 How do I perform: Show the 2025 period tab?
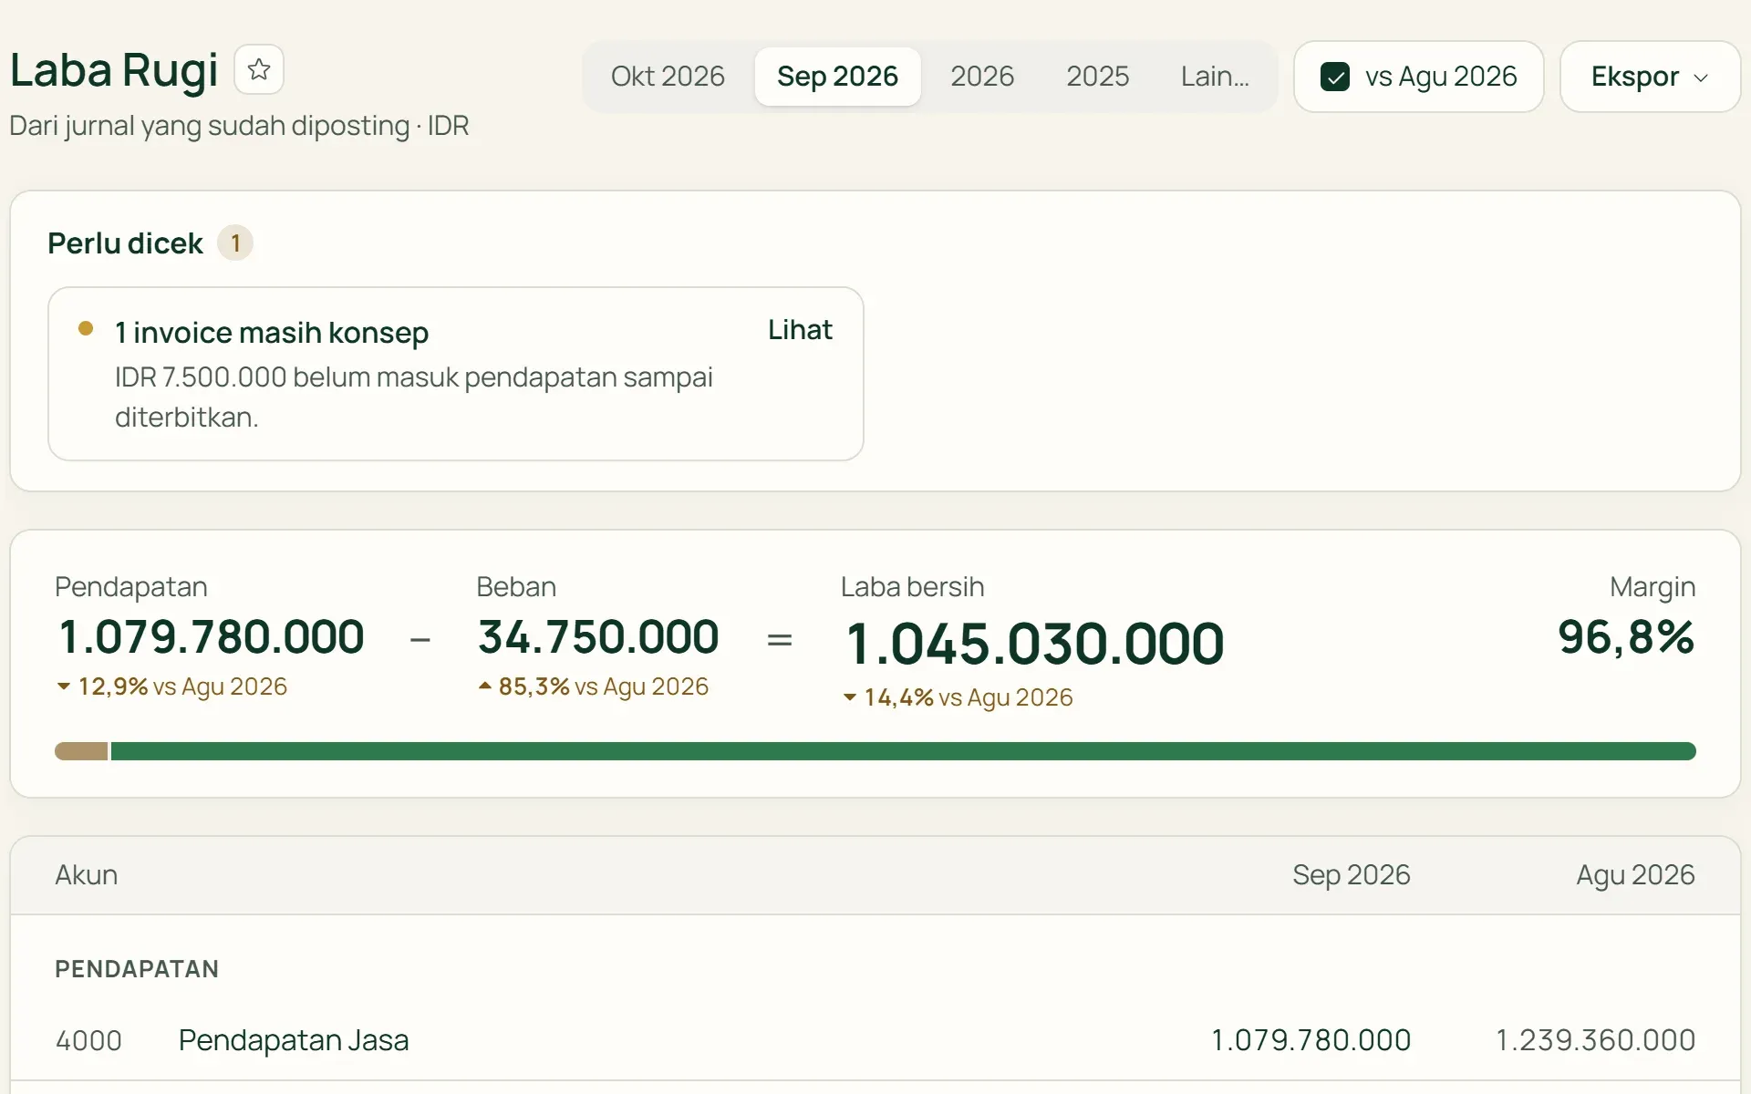[1097, 77]
